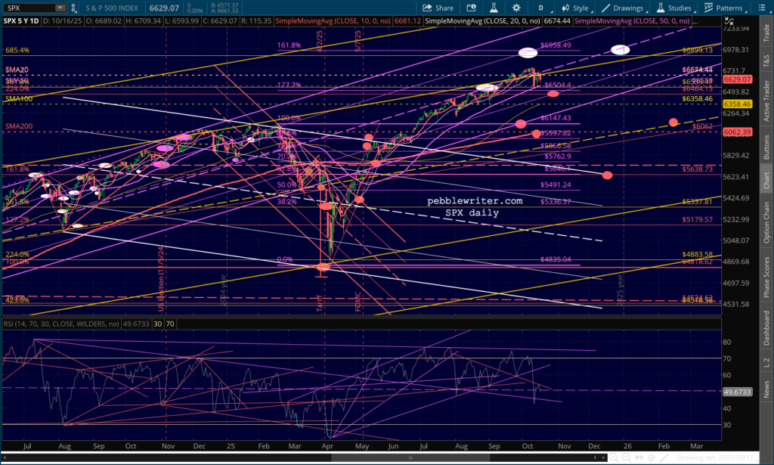The width and height of the screenshot is (774, 465).
Task: Click the RSI 30 level box
Action: click(157, 324)
